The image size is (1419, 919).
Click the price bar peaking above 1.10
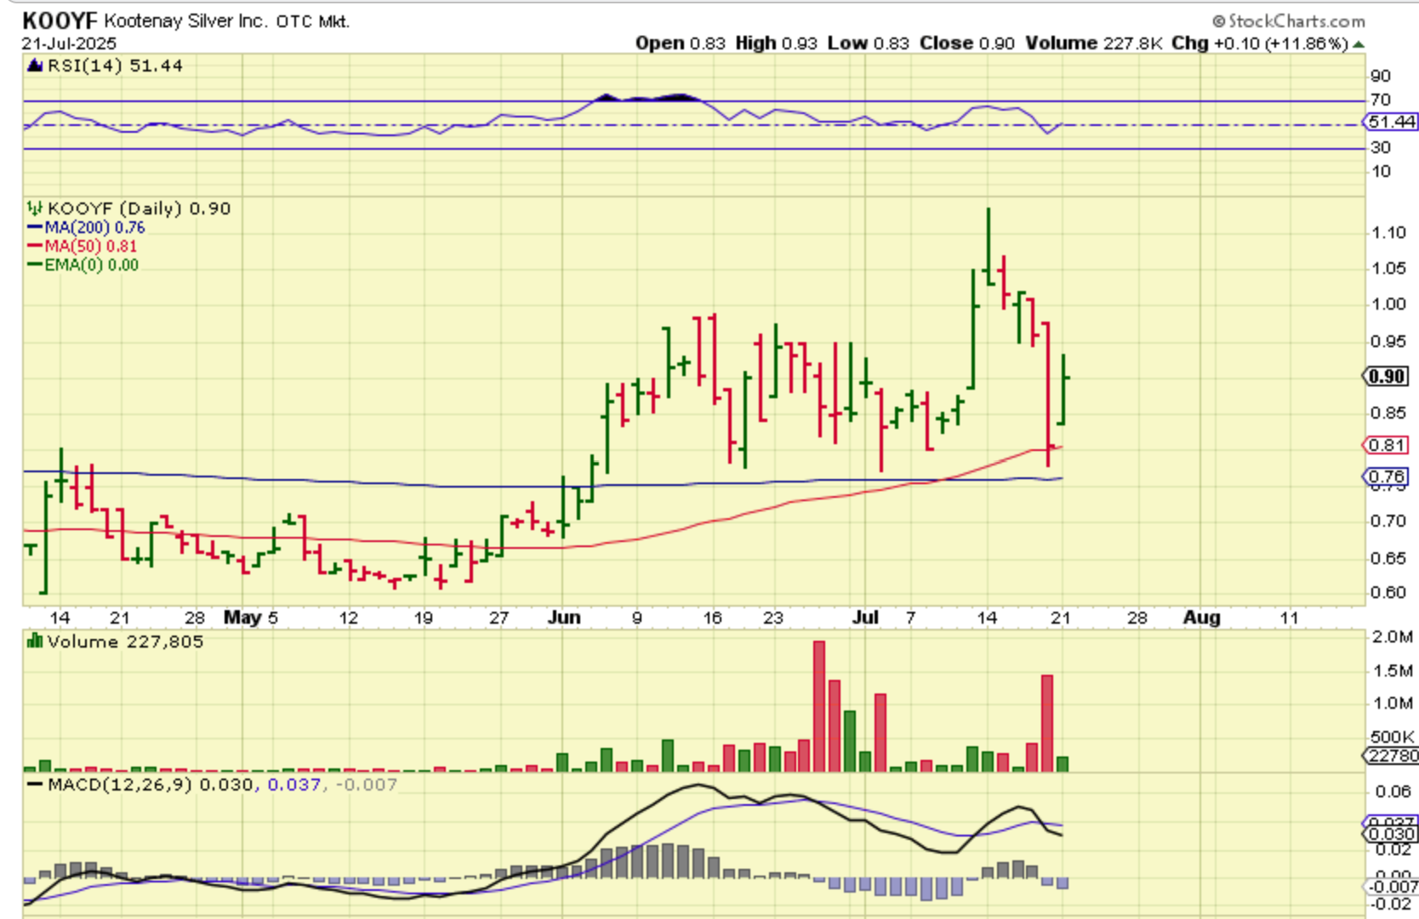point(988,247)
